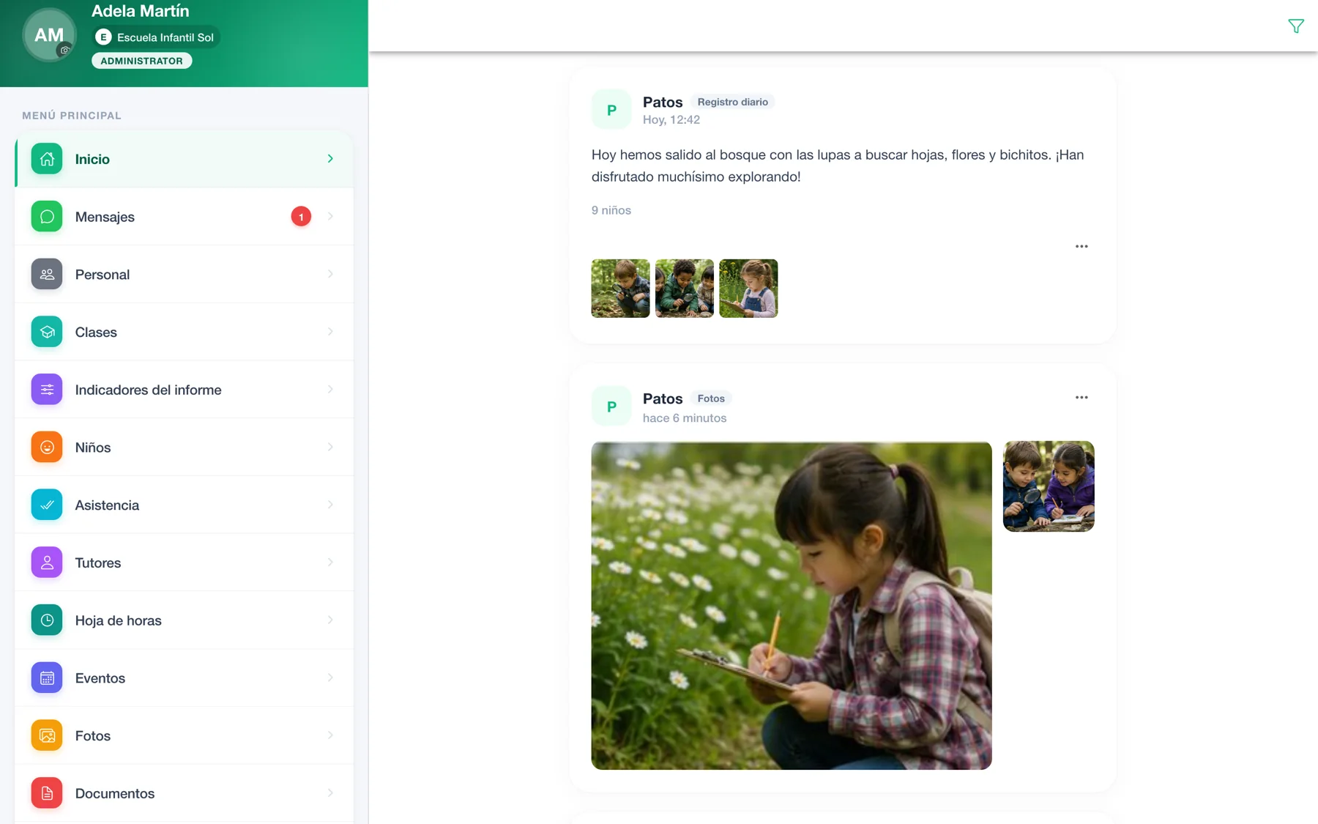Click the Personal staff icon
The height and width of the screenshot is (824, 1318).
47,274
